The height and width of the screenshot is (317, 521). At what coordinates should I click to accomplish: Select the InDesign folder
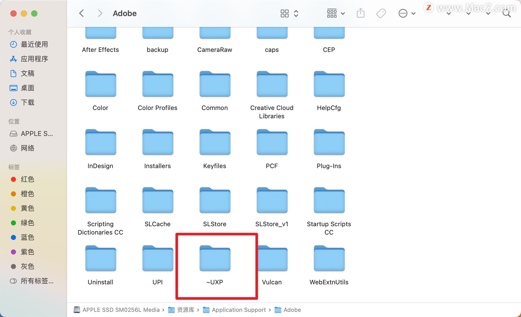[100, 149]
